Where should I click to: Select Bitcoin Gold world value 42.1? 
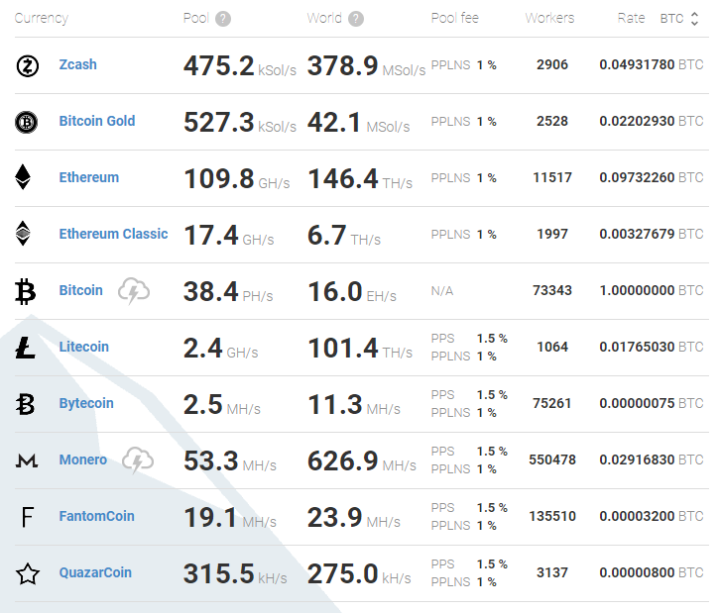[334, 122]
